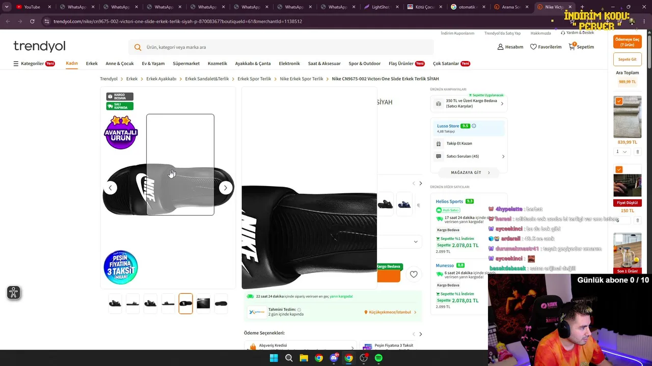Select the black color variant thumbnail

386,205
